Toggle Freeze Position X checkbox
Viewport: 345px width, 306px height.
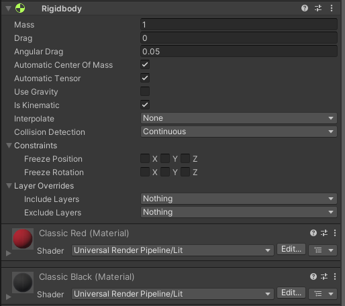point(145,158)
